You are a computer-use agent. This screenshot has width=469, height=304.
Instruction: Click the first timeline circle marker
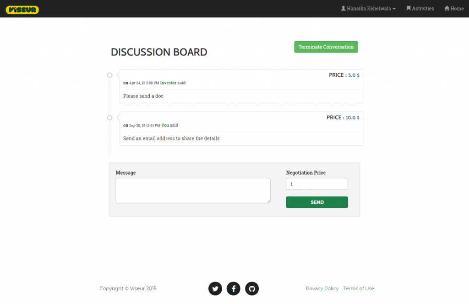109,75
